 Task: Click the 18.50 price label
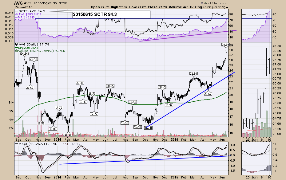pyautogui.click(x=133, y=102)
